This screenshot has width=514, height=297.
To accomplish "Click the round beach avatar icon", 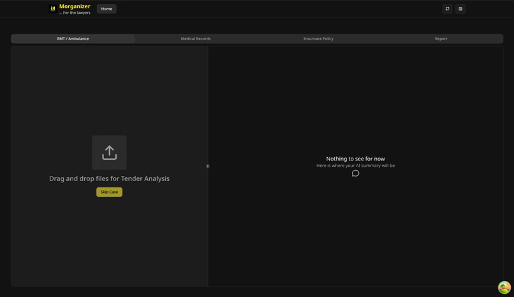I will [504, 287].
